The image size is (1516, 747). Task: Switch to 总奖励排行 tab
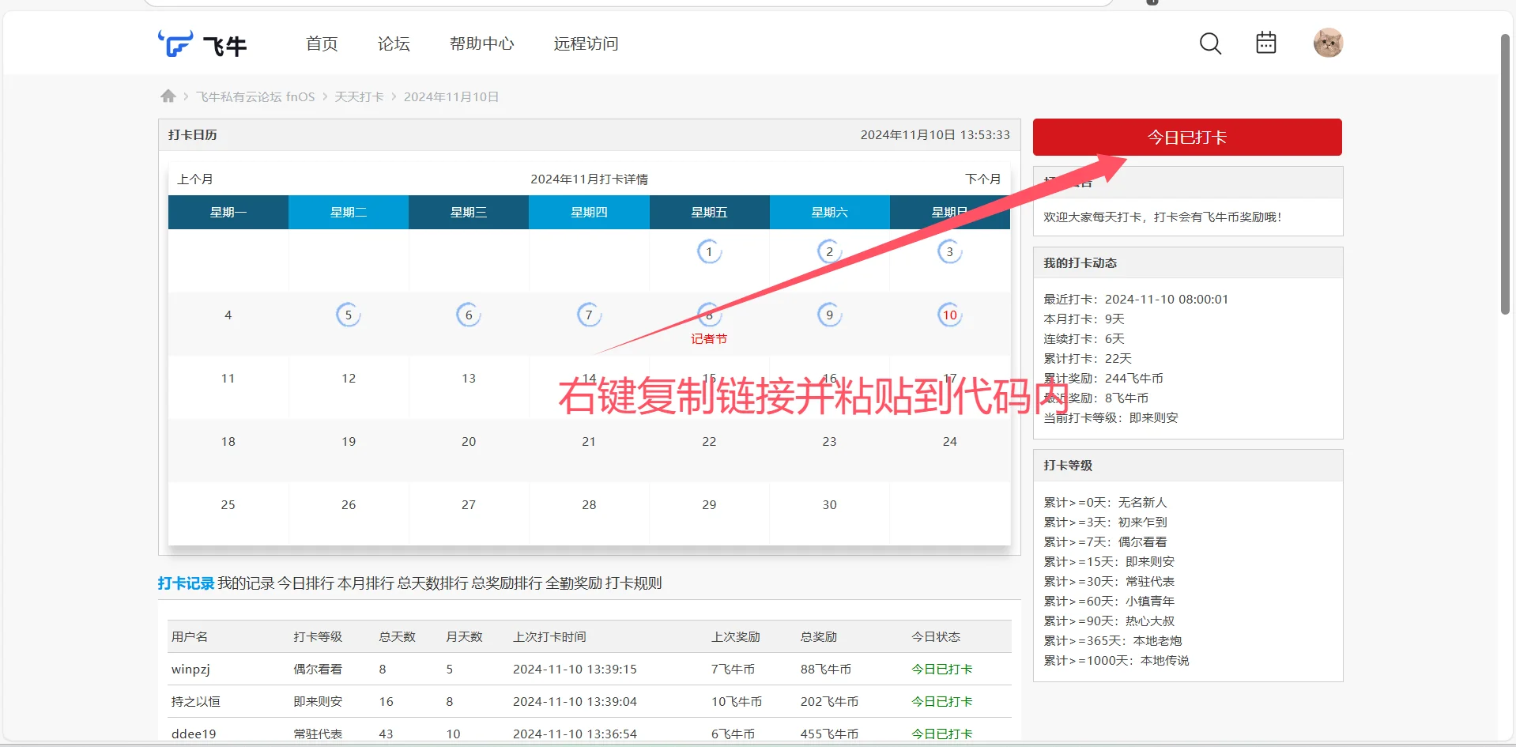coord(507,583)
